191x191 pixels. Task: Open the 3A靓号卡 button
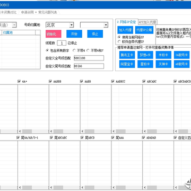pos(181,55)
